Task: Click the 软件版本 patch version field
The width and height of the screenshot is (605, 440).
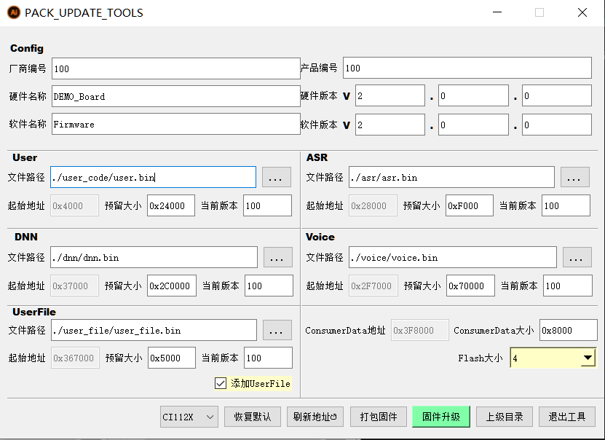Action: pos(557,125)
